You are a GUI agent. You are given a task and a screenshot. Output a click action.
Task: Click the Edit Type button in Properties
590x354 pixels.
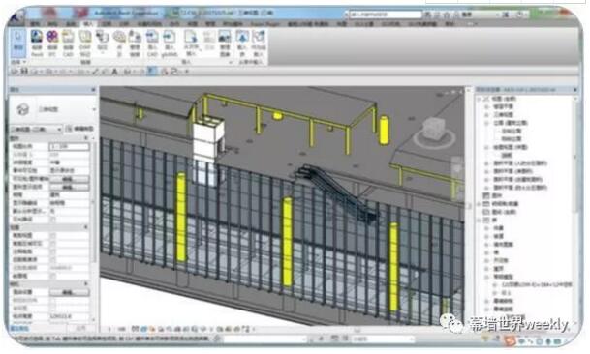79,129
